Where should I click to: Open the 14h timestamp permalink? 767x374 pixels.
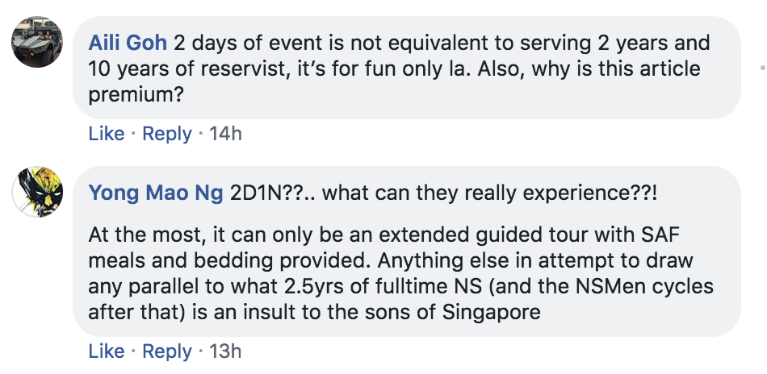pos(225,133)
